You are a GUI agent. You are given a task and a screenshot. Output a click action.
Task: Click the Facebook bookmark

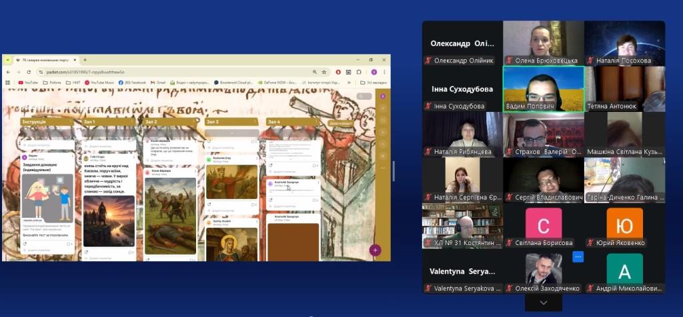(x=132, y=83)
